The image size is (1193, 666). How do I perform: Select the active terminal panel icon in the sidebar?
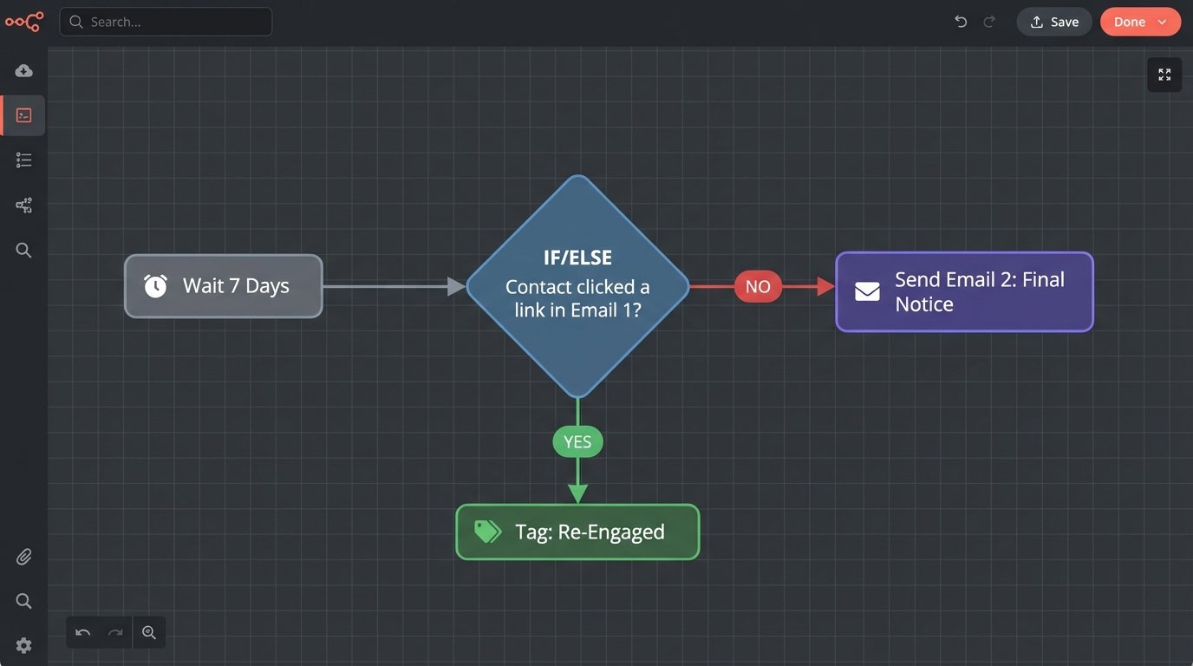[x=23, y=115]
